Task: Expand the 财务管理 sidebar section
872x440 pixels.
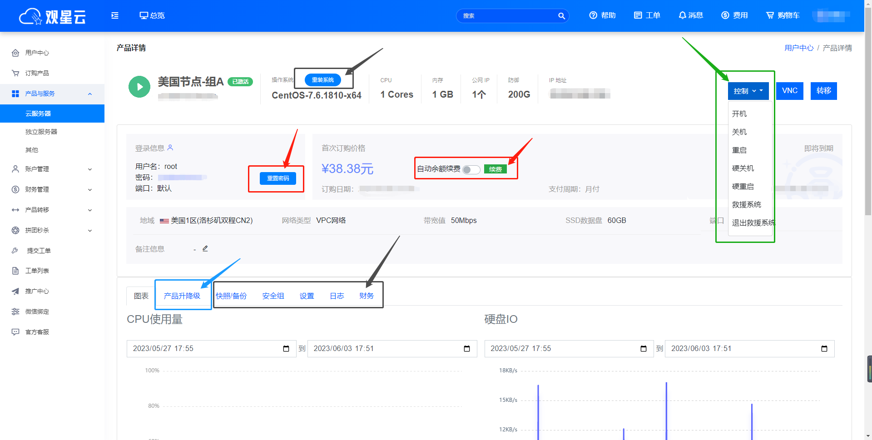Action: coord(90,189)
